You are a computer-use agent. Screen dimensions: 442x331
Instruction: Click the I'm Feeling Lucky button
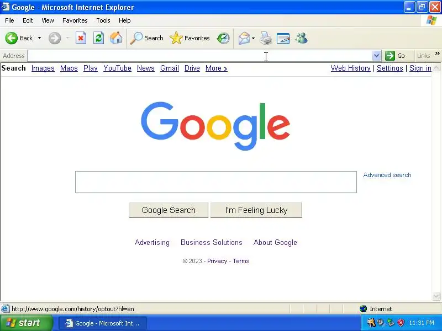click(256, 210)
